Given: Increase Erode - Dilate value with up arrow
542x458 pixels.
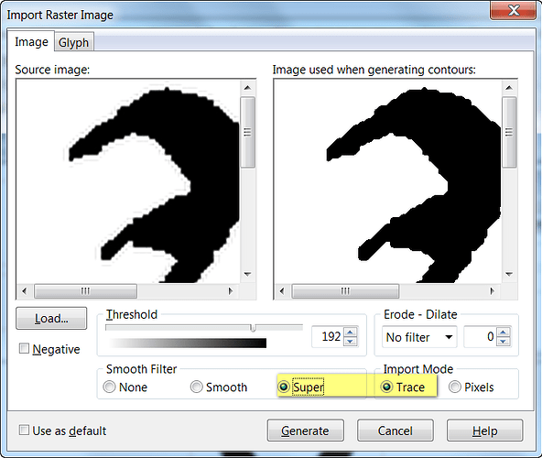Looking at the screenshot, I should (503, 333).
